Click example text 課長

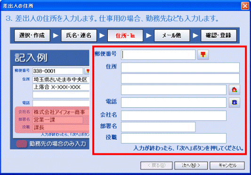pyautogui.click(x=39, y=127)
